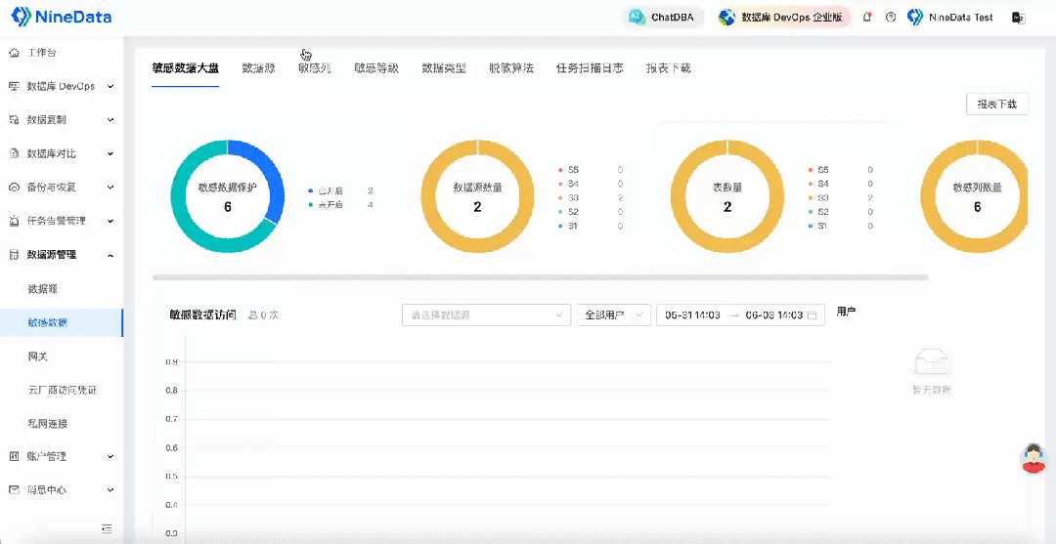Click the calendar icon in date range
Image resolution: width=1056 pixels, height=544 pixels.
tap(813, 314)
